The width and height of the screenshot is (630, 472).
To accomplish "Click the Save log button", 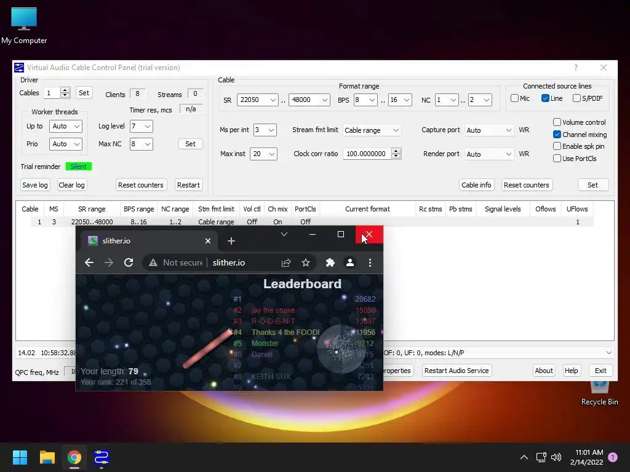I will pos(35,184).
